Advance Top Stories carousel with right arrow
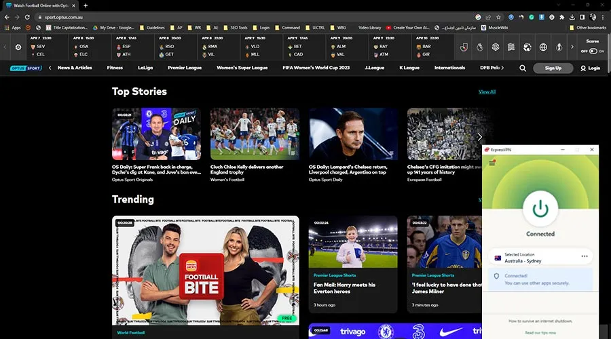611x339 pixels. point(480,137)
